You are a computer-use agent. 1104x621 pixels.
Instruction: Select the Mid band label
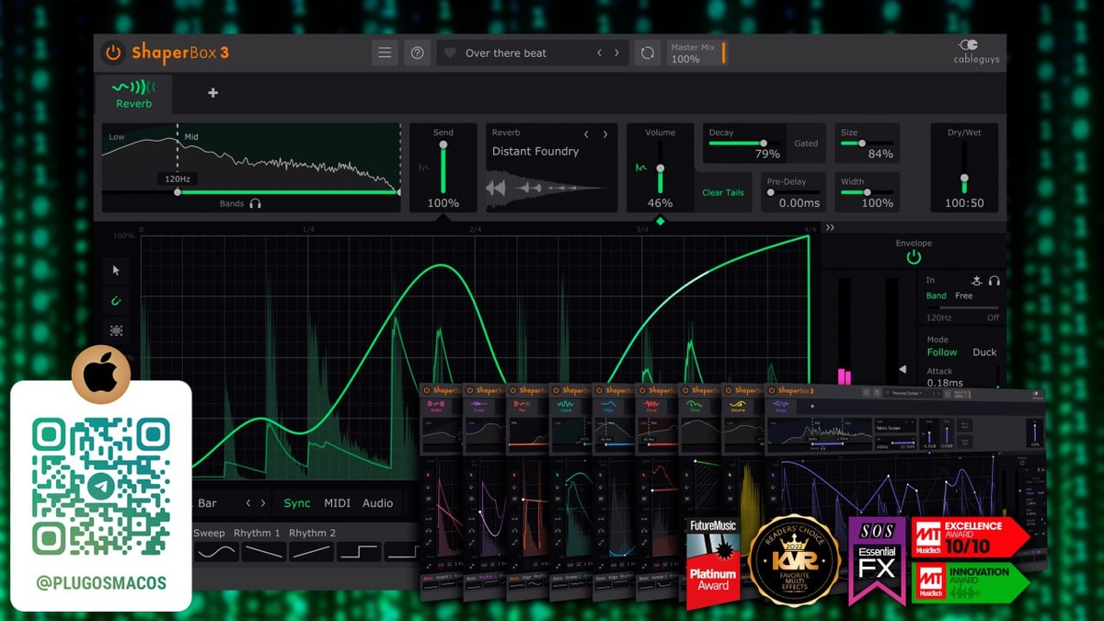click(x=191, y=137)
